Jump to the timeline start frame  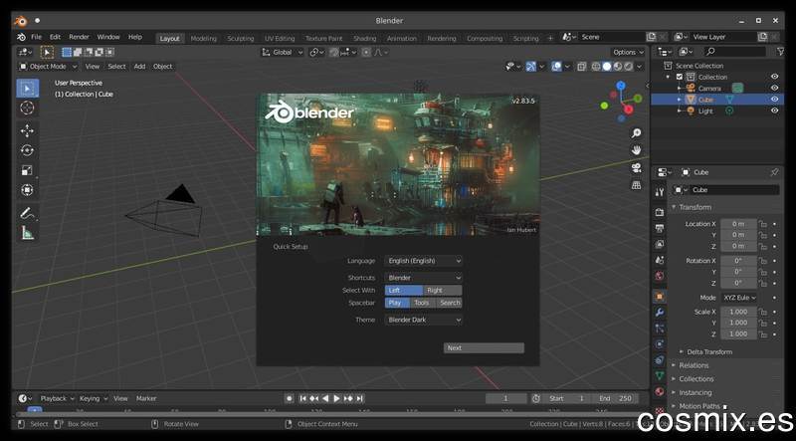pos(303,399)
